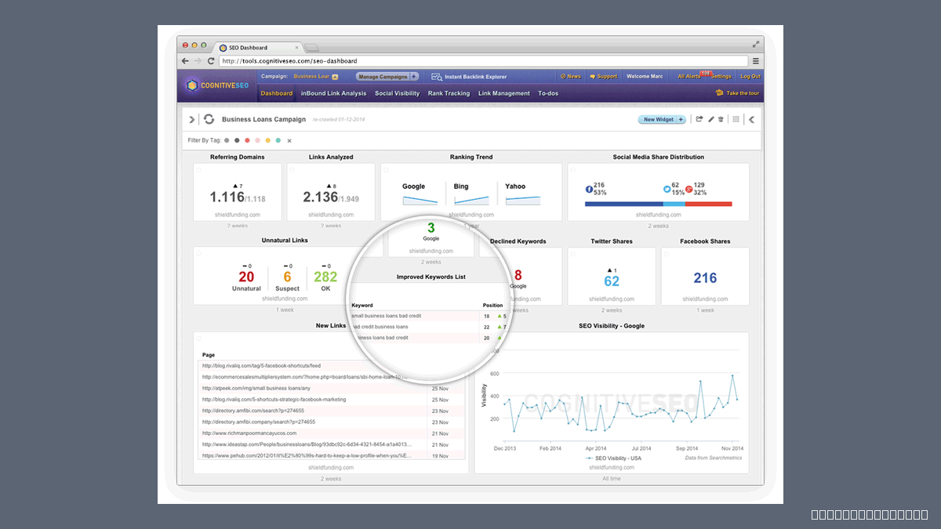Click the fullscreen arrows icon in browser

756,45
